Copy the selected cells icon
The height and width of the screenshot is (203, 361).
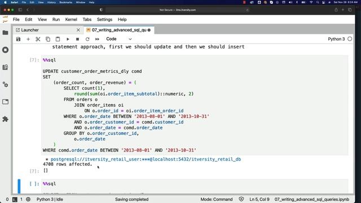(x=48, y=39)
